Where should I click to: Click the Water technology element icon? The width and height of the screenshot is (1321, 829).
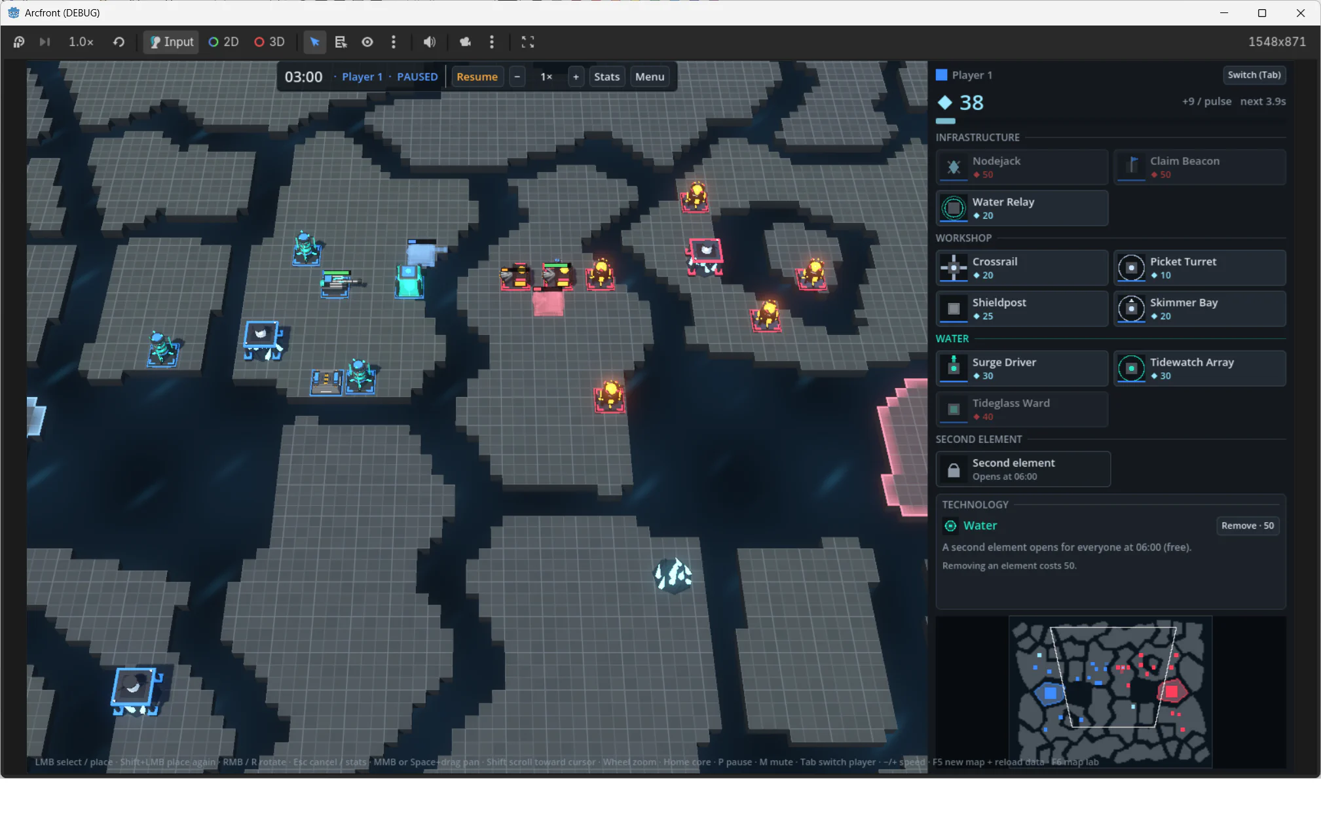950,526
